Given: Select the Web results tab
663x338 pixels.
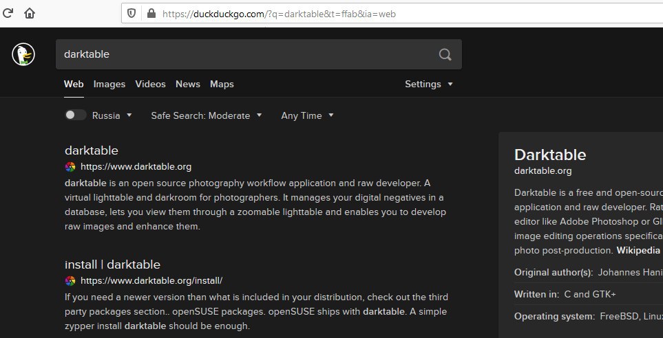Looking at the screenshot, I should point(74,84).
